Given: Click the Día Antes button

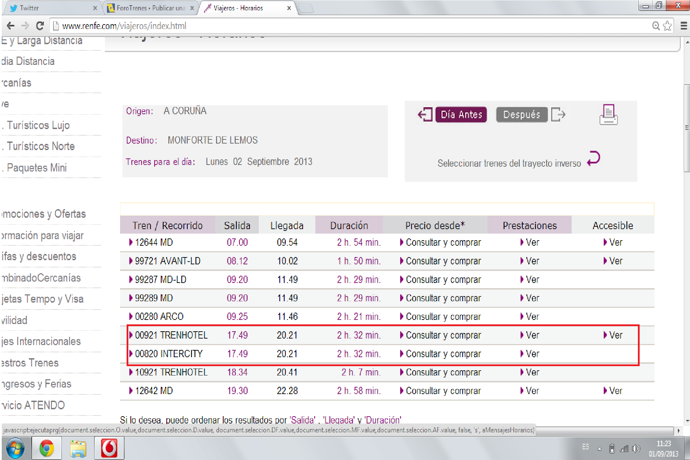Looking at the screenshot, I should click(461, 115).
